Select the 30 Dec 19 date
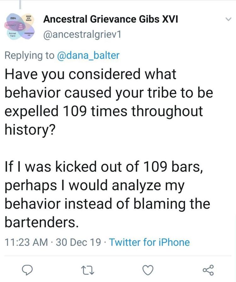 [x=79, y=242]
